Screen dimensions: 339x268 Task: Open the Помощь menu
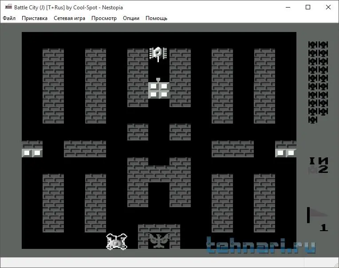(x=156, y=18)
